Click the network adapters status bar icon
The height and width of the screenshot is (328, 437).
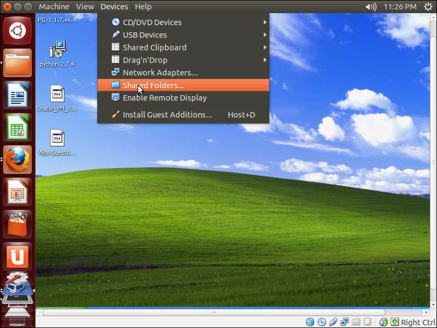(x=345, y=322)
